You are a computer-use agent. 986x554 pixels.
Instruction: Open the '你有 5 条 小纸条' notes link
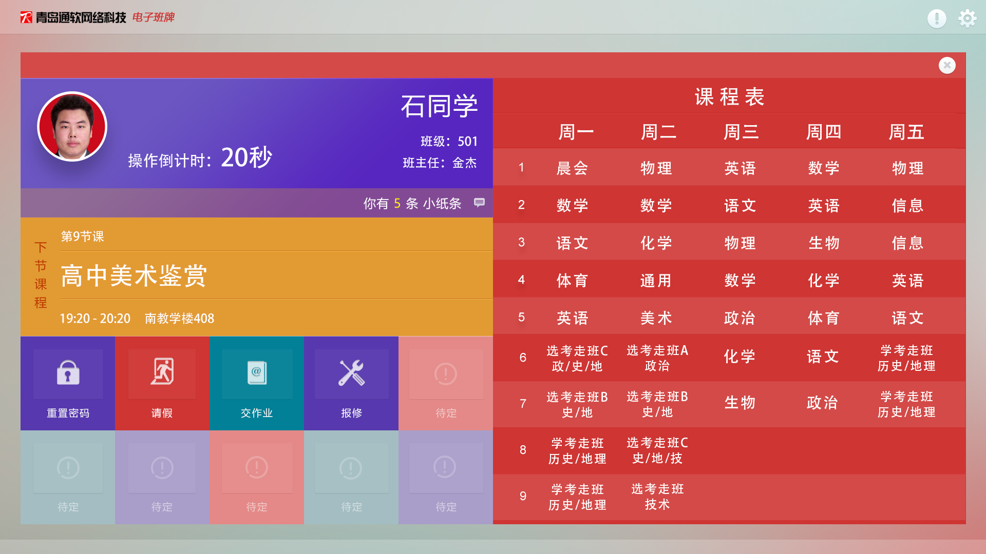pos(412,204)
